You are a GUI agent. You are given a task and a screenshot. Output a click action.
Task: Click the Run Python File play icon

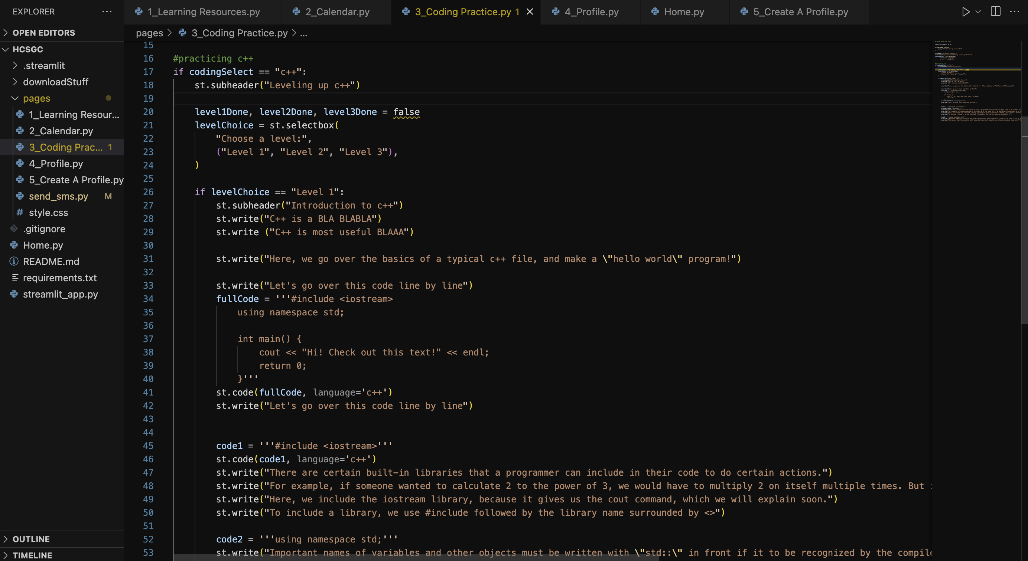(x=965, y=12)
